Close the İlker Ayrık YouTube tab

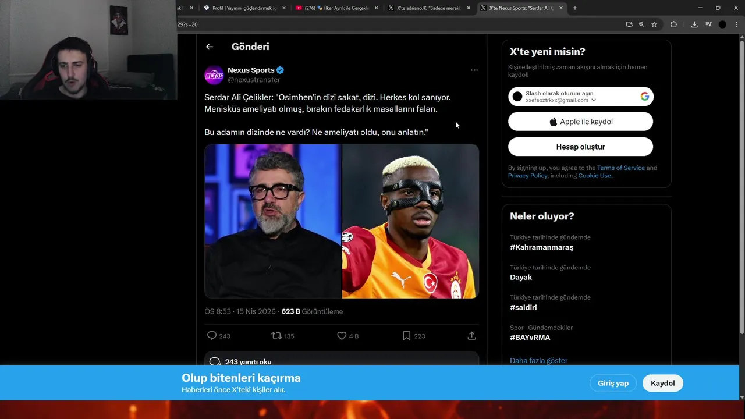coord(376,8)
